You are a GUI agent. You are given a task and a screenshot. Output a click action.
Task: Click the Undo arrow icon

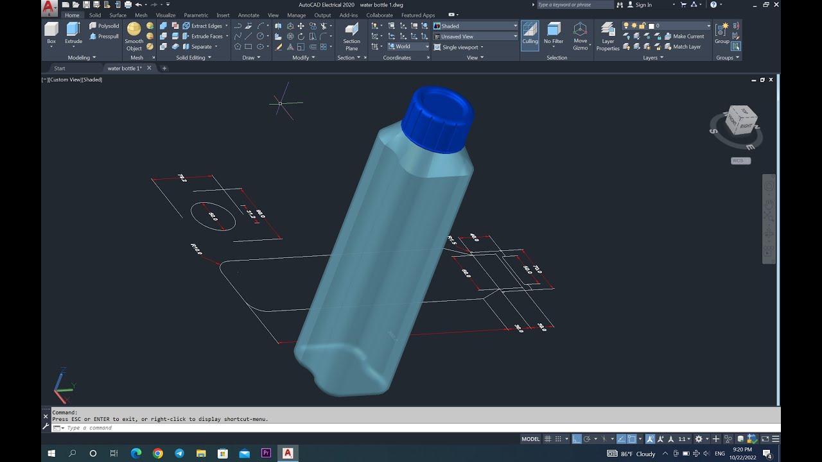tap(138, 4)
